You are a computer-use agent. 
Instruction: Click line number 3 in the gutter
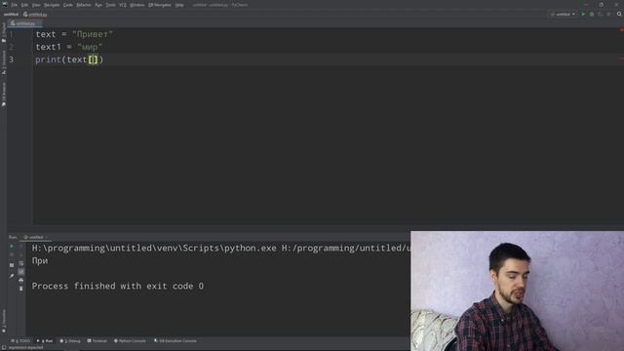tap(11, 59)
